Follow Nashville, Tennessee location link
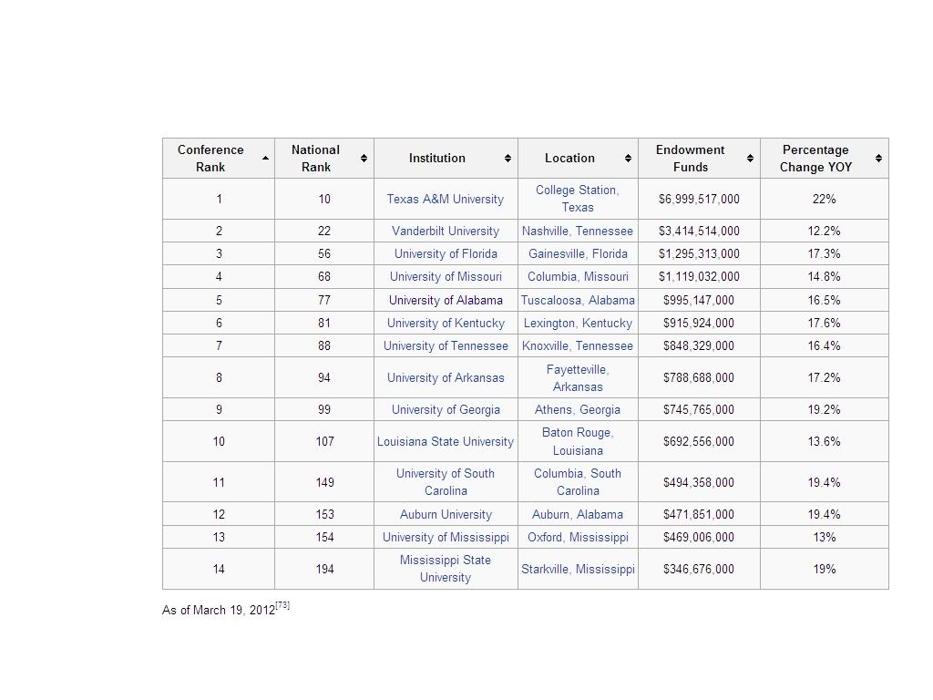This screenshot has width=933, height=700. tap(577, 231)
